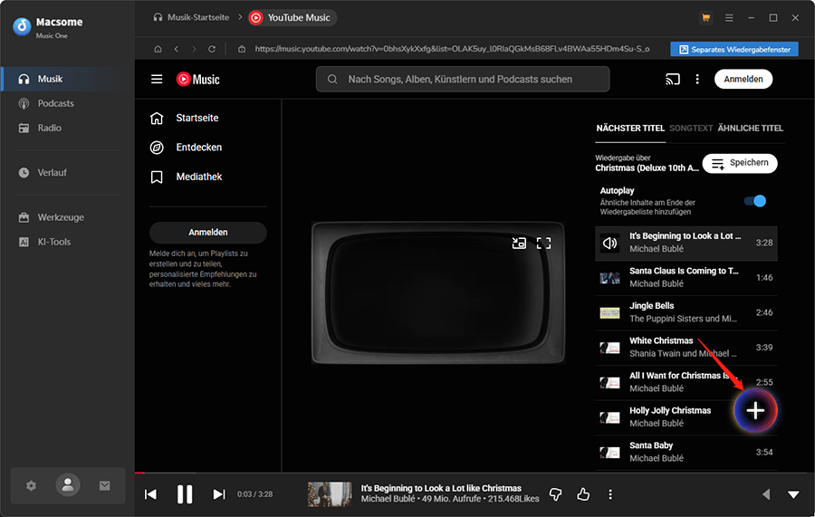Play White Christmas from the queue
Screen dimensions: 815x517
pyautogui.click(x=686, y=347)
